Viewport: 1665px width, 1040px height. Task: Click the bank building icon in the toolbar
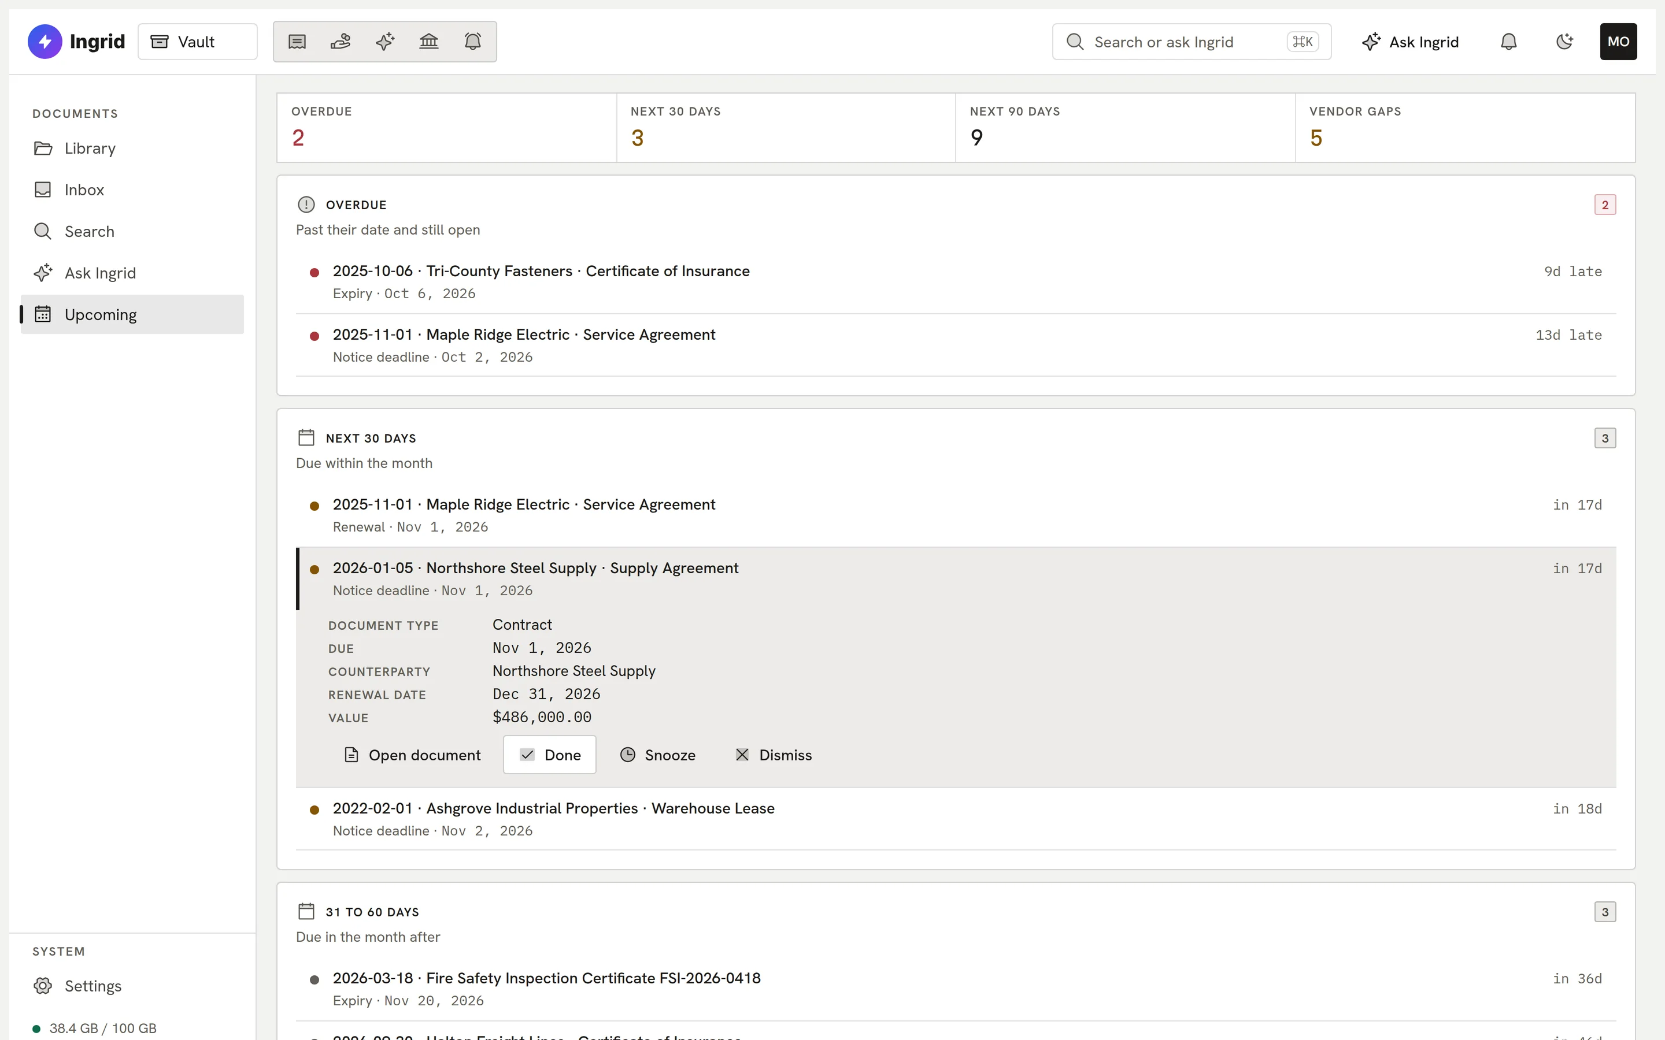point(428,42)
